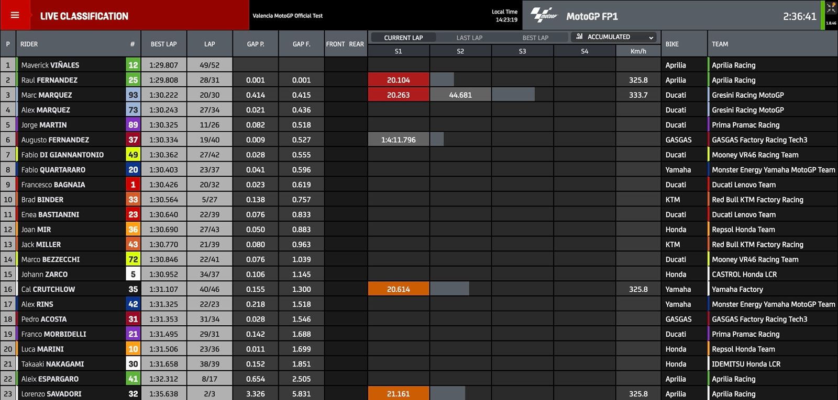Click Viñales number 12 badge
The width and height of the screenshot is (838, 400).
click(x=133, y=65)
